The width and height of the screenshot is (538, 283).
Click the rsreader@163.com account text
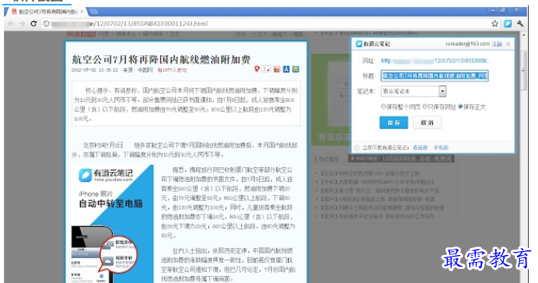(468, 44)
